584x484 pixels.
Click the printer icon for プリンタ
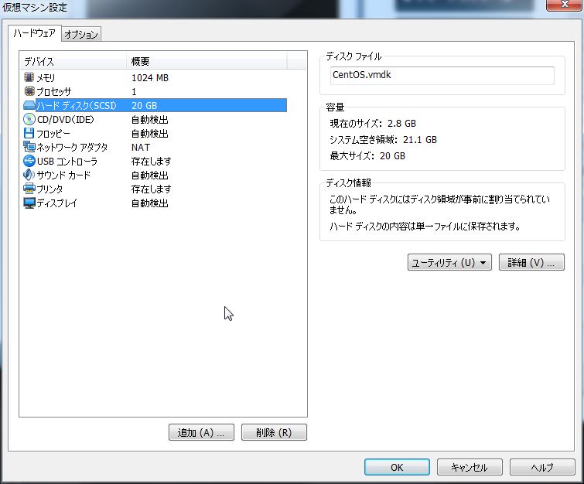(29, 189)
